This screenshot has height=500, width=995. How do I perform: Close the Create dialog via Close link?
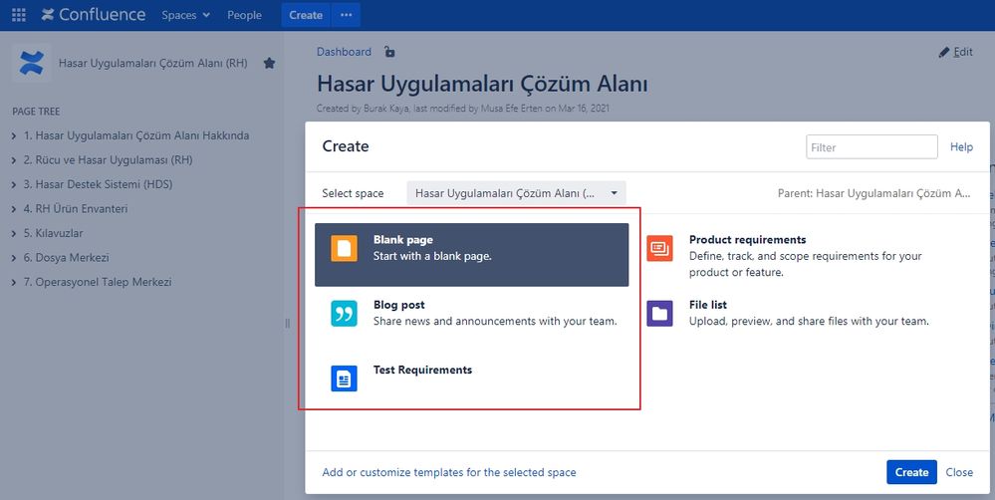pyautogui.click(x=959, y=472)
